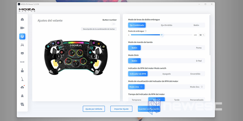Maximize the MOZA Pit House window
The height and width of the screenshot is (121, 243).
(x=205, y=4)
